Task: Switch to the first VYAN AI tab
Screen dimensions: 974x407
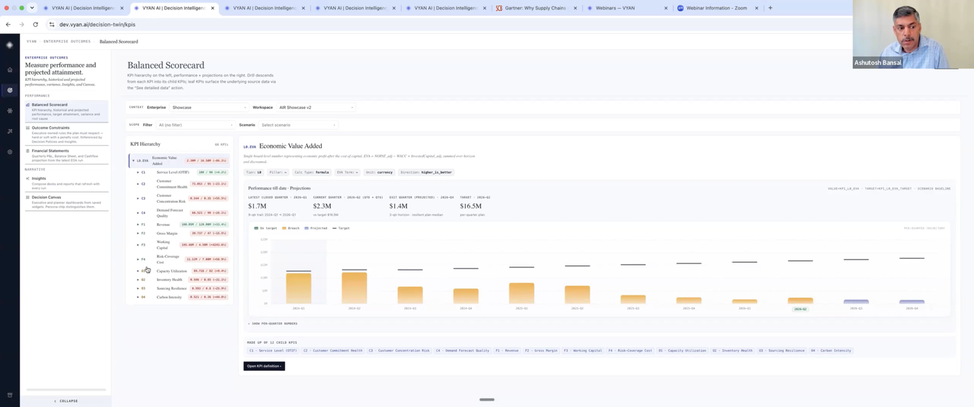Action: pos(83,8)
